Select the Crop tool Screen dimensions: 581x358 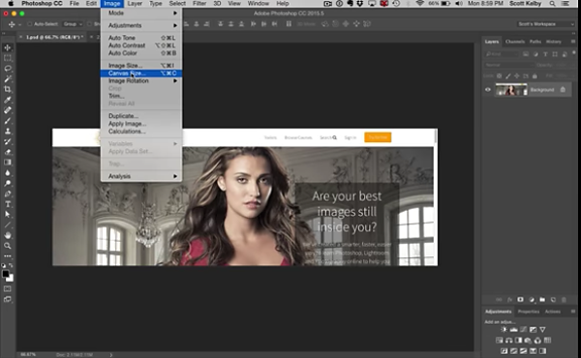click(8, 89)
